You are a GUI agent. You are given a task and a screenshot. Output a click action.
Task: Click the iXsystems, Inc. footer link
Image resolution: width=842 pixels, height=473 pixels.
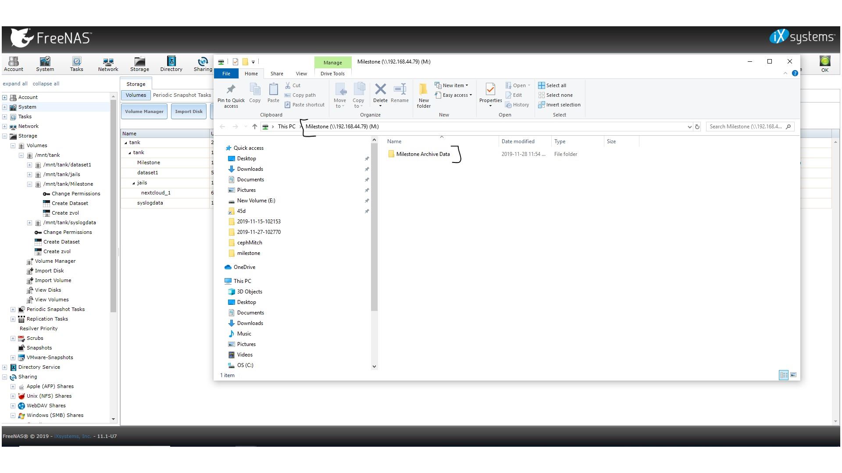[x=73, y=436]
